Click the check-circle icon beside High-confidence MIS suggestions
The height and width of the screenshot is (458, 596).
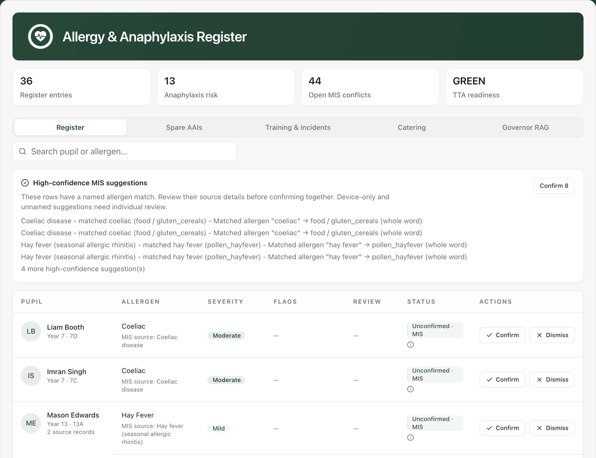(25, 183)
